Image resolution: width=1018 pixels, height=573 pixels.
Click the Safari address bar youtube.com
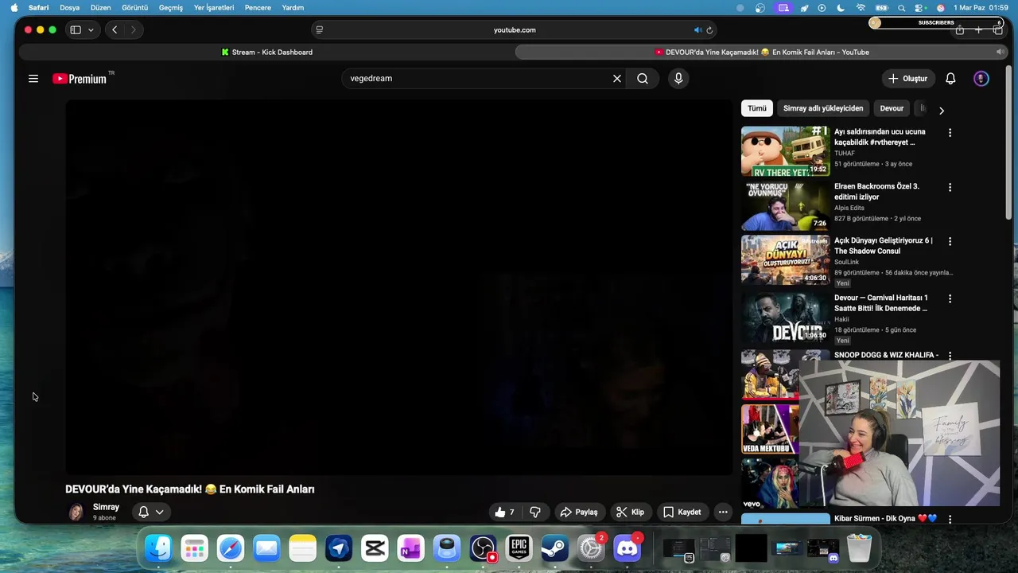click(x=515, y=30)
